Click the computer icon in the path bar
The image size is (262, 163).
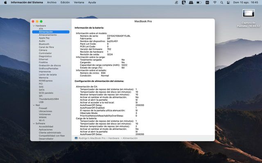tap(76, 138)
